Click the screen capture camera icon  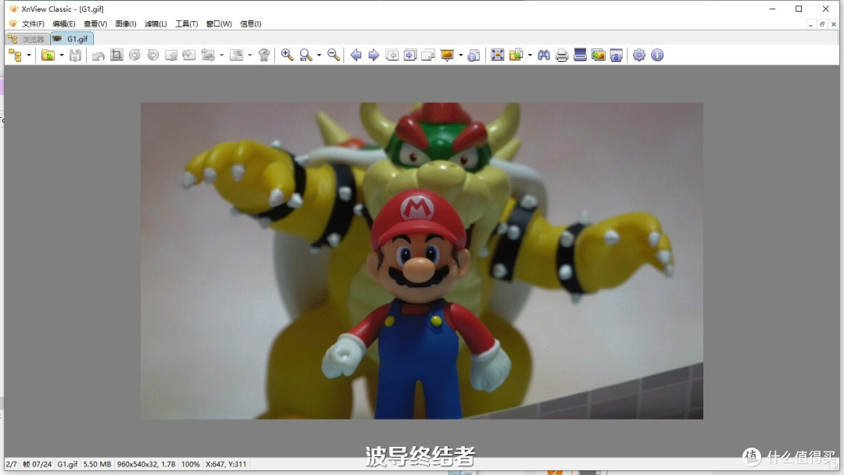tap(617, 55)
